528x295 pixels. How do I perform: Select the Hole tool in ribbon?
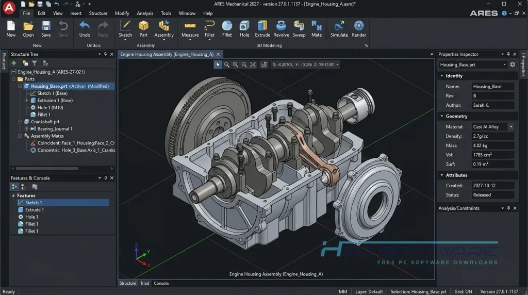[244, 29]
